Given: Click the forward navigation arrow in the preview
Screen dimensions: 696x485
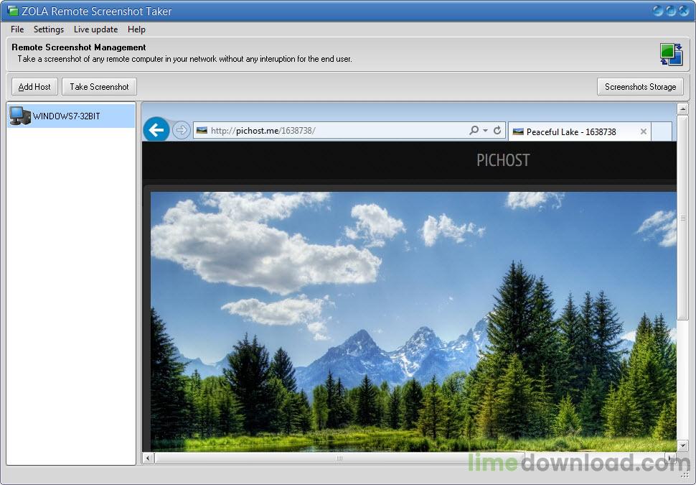Looking at the screenshot, I should (181, 130).
